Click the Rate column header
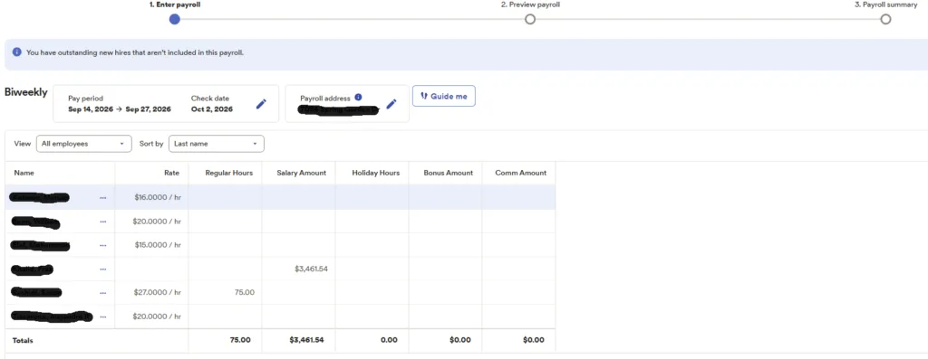 [171, 173]
